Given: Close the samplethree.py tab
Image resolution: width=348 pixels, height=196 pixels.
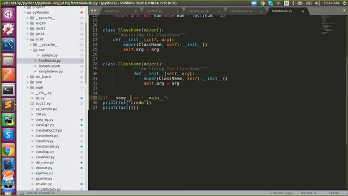Looking at the screenshot, I should pos(261,11).
